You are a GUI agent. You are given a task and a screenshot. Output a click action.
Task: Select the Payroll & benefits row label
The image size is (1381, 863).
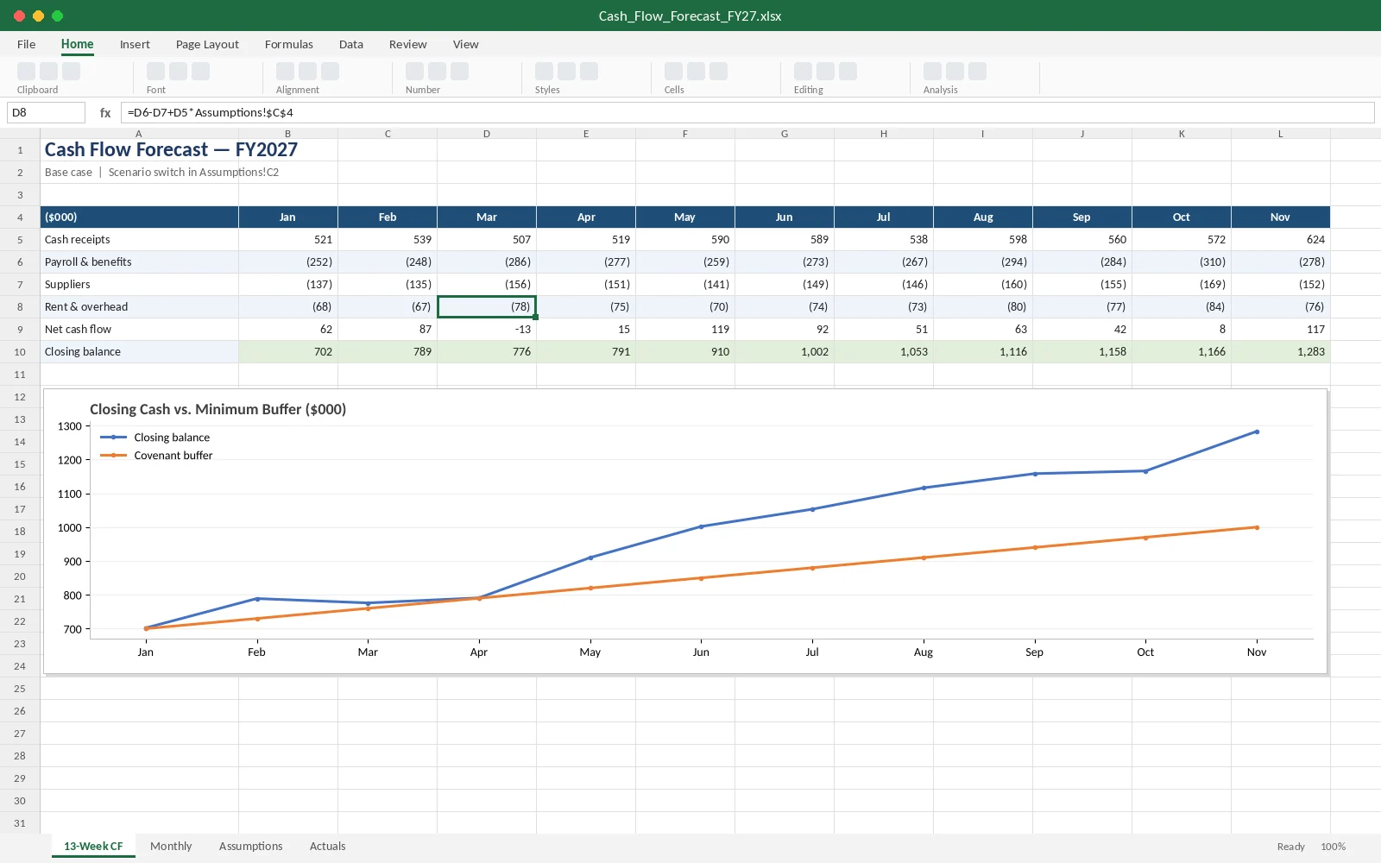[x=140, y=262]
